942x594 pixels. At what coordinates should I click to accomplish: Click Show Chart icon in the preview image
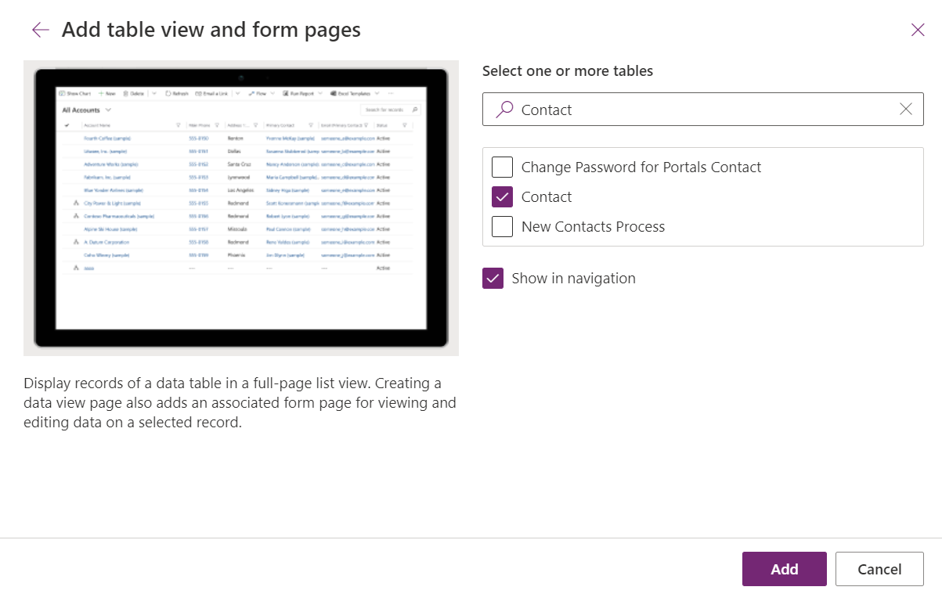point(63,93)
